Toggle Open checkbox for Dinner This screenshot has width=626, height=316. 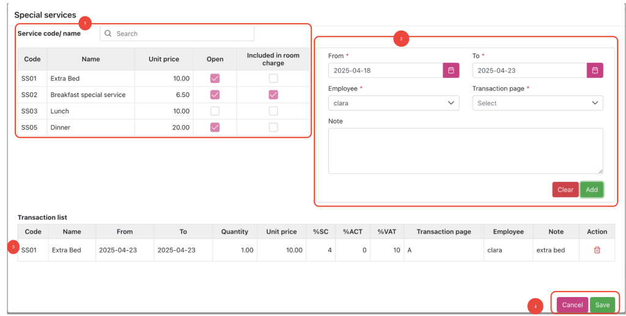(215, 127)
